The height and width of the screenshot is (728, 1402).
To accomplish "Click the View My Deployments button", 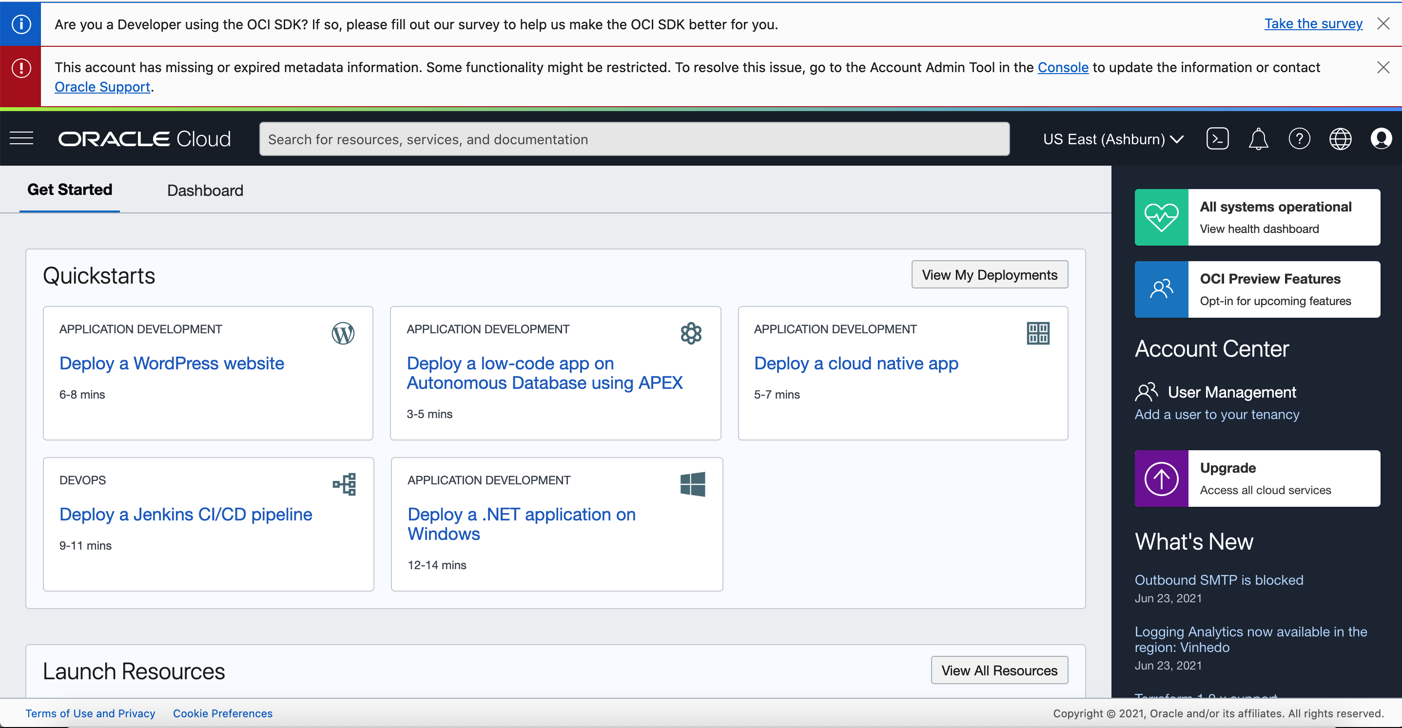I will [989, 275].
